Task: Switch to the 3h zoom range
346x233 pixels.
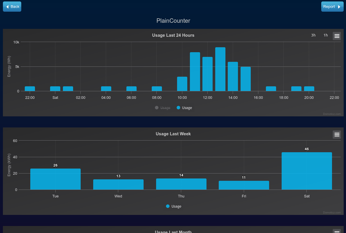Action: (x=313, y=35)
